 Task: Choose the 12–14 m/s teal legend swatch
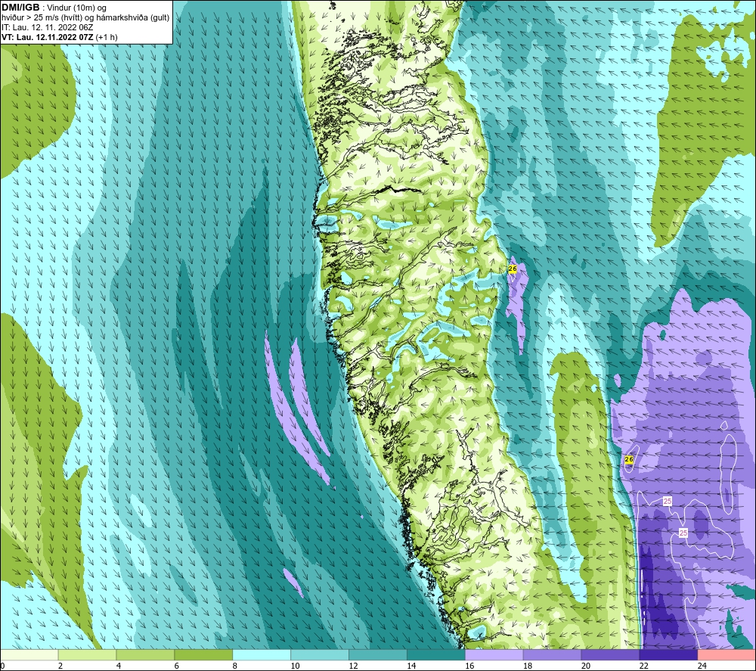377,654
